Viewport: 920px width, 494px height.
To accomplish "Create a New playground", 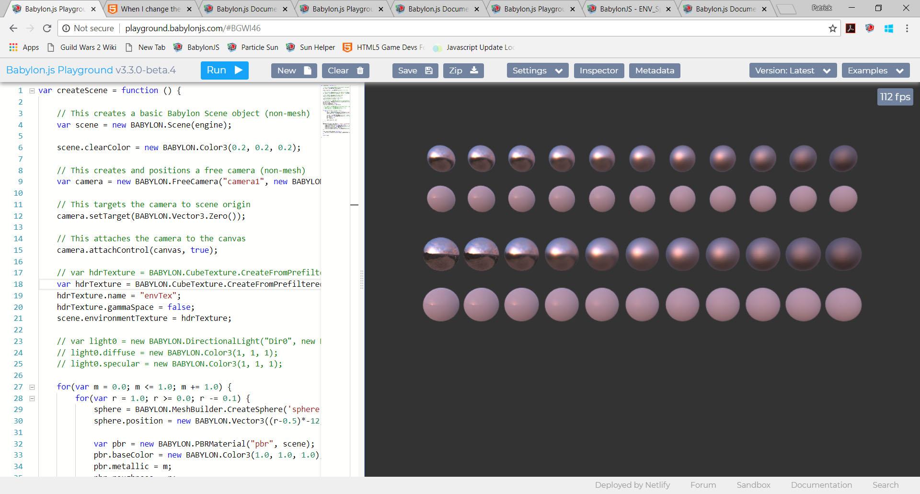I will pos(294,71).
